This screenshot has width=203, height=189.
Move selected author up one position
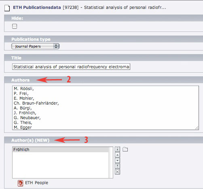[x=117, y=155]
